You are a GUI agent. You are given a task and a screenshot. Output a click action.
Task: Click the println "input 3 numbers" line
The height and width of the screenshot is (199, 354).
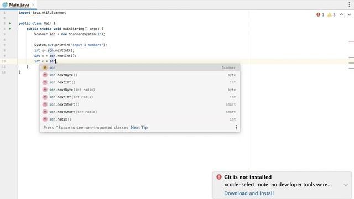pos(70,45)
